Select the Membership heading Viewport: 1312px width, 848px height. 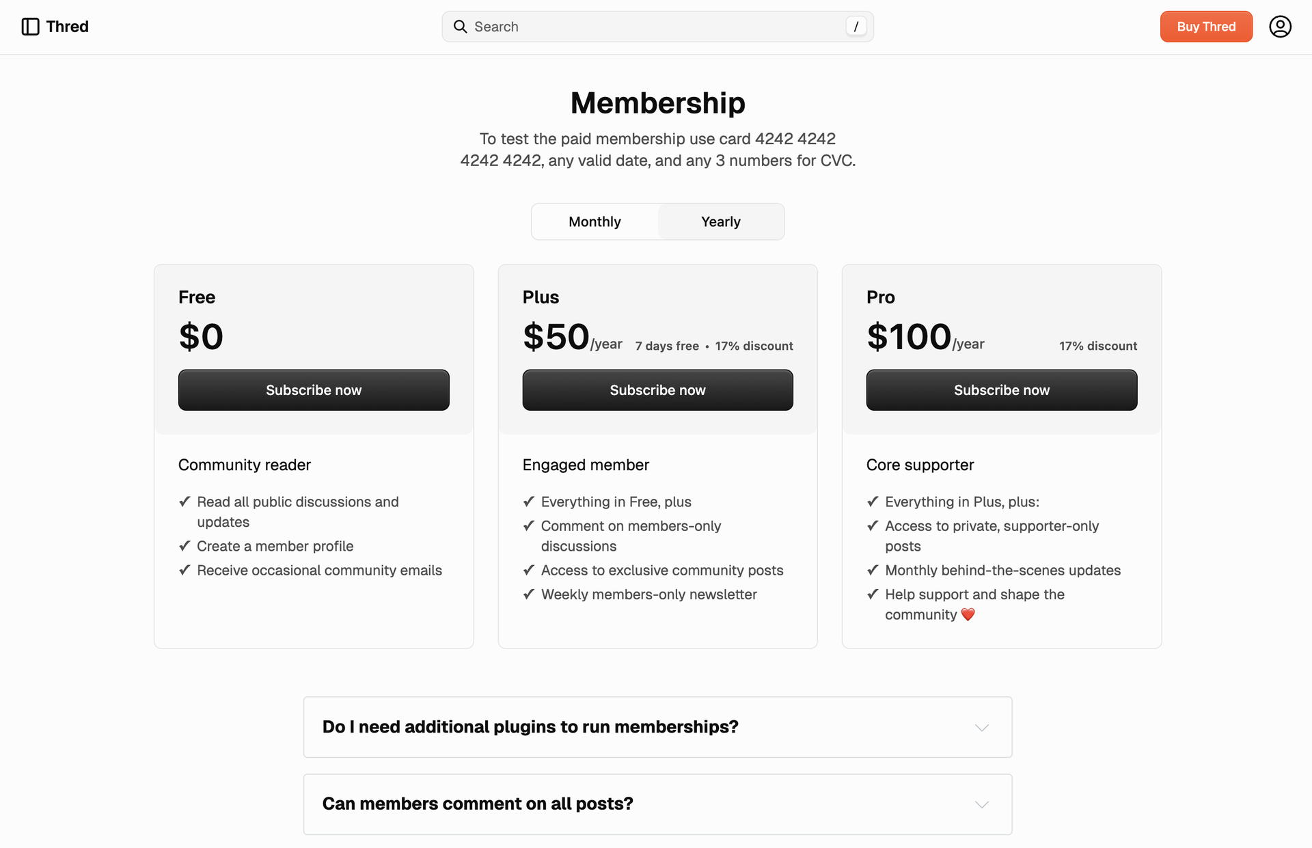(x=657, y=102)
